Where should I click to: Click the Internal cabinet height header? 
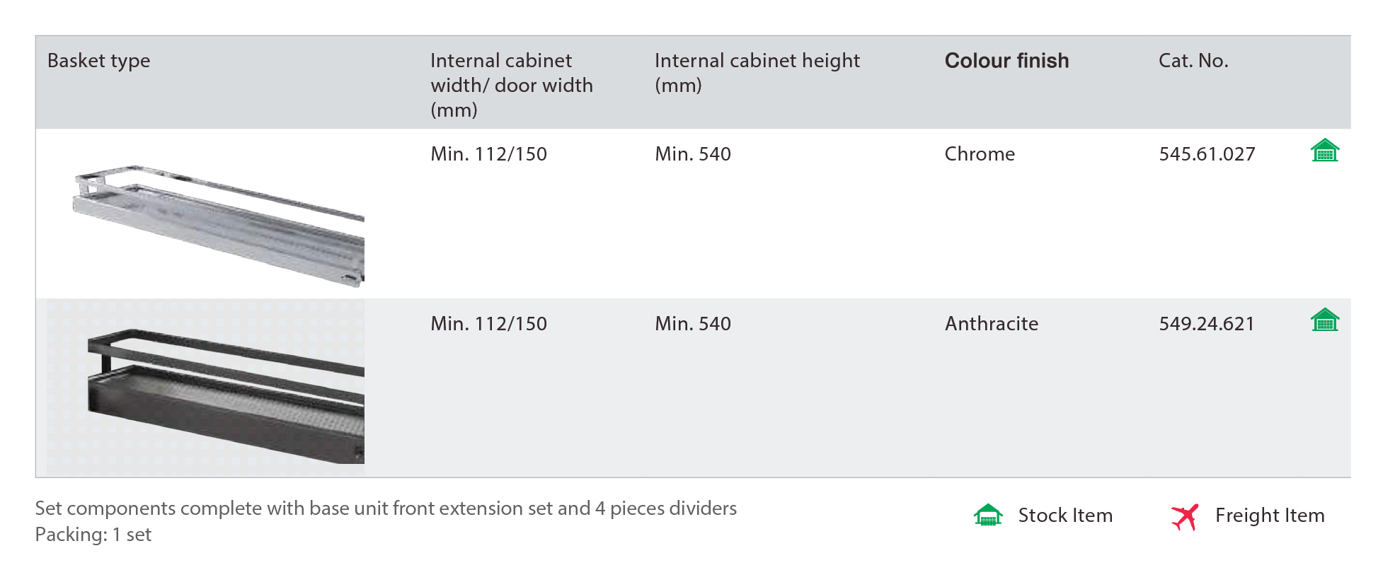757,73
